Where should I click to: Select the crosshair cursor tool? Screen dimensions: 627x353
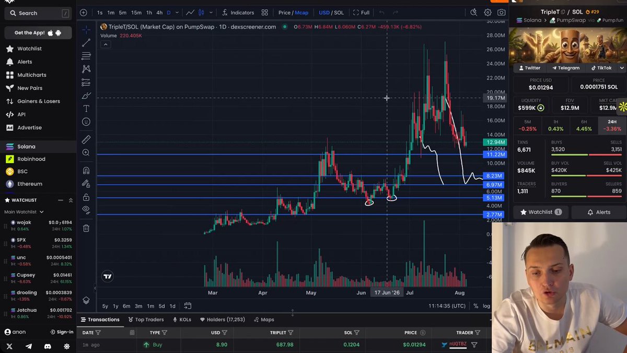click(x=86, y=29)
